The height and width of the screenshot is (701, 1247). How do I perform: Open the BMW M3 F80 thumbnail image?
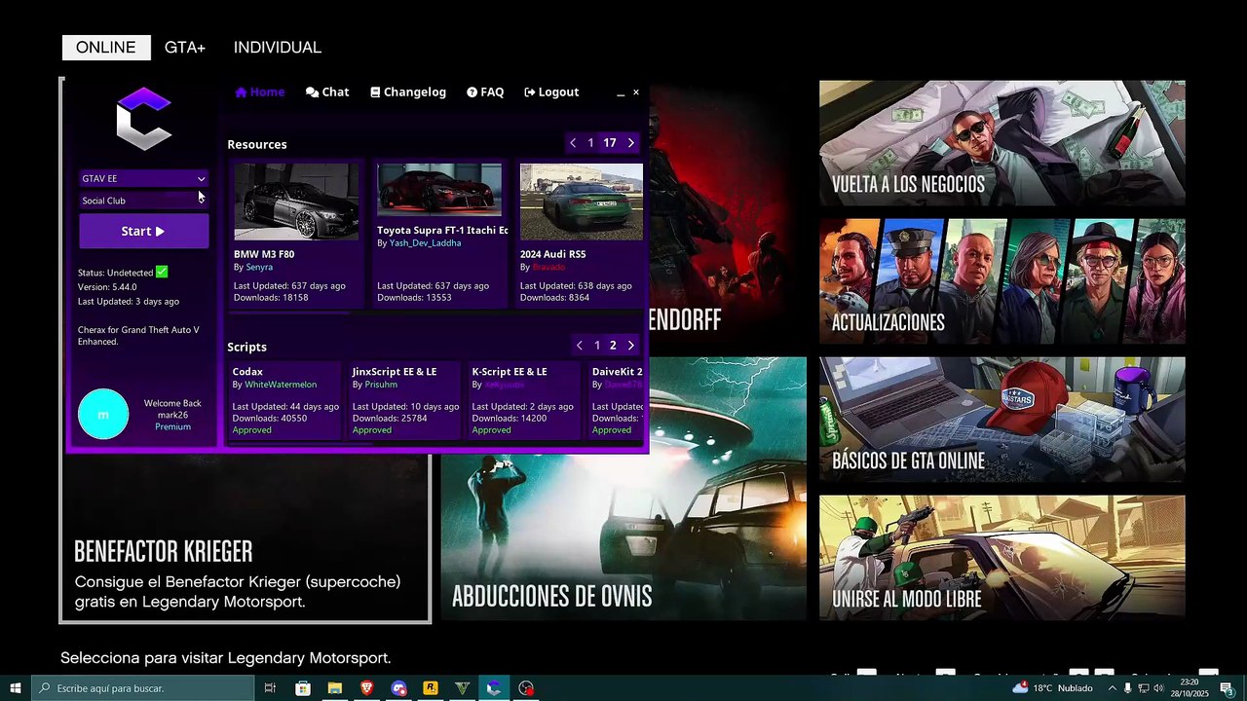coord(296,202)
